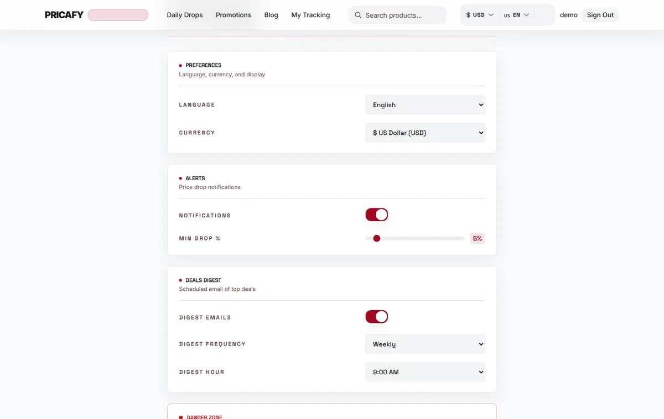The image size is (664, 419).
Task: Click the PRICAFY logo
Action: pyautogui.click(x=64, y=15)
